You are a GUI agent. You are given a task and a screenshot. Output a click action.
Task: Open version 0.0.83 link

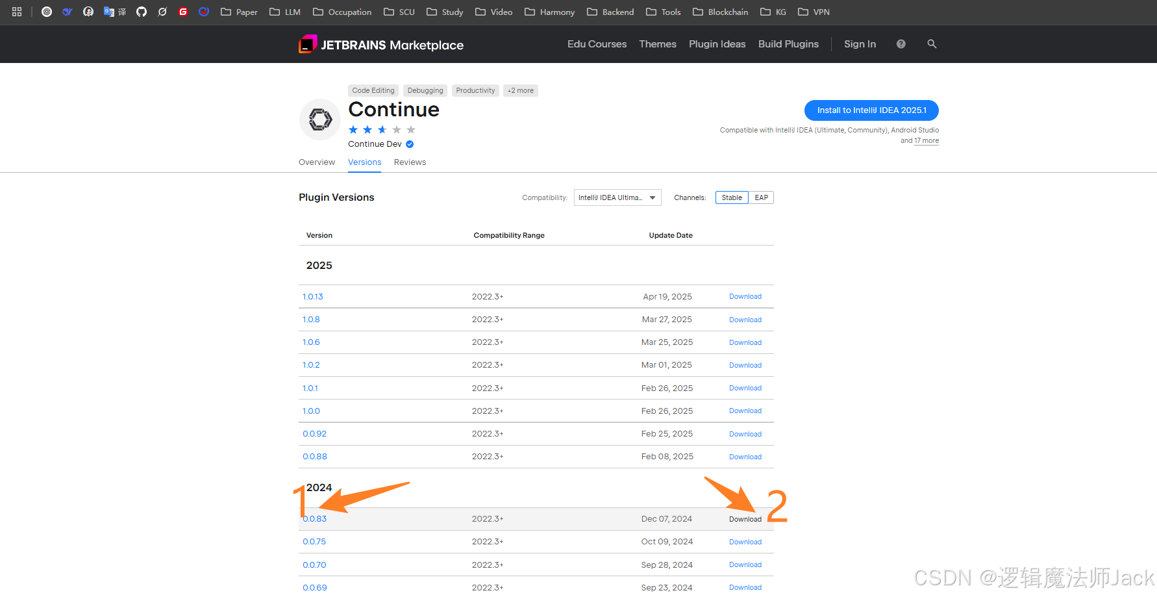tap(315, 519)
